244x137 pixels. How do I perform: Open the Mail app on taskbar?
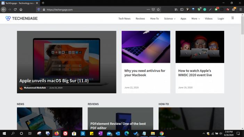click(109, 134)
